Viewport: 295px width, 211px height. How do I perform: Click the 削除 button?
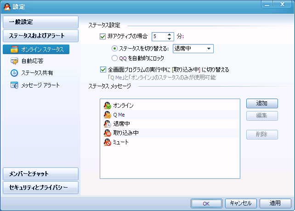262,134
